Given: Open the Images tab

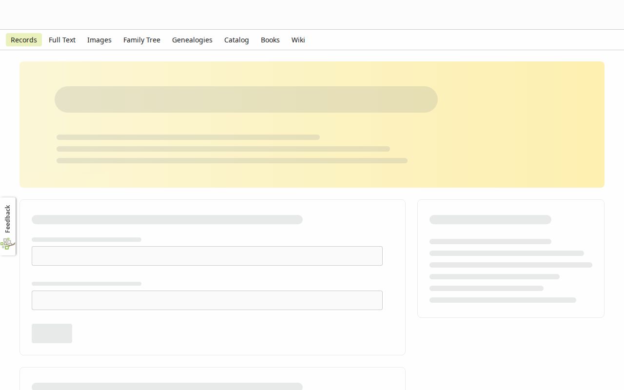Looking at the screenshot, I should point(99,40).
